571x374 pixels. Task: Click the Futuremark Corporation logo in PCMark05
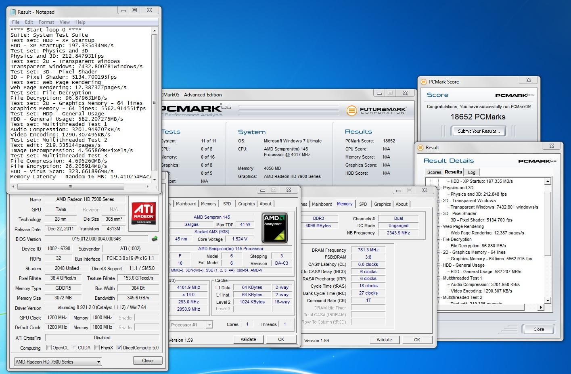377,110
